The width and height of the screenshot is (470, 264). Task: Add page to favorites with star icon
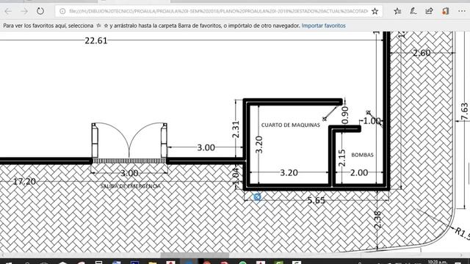tap(375, 12)
